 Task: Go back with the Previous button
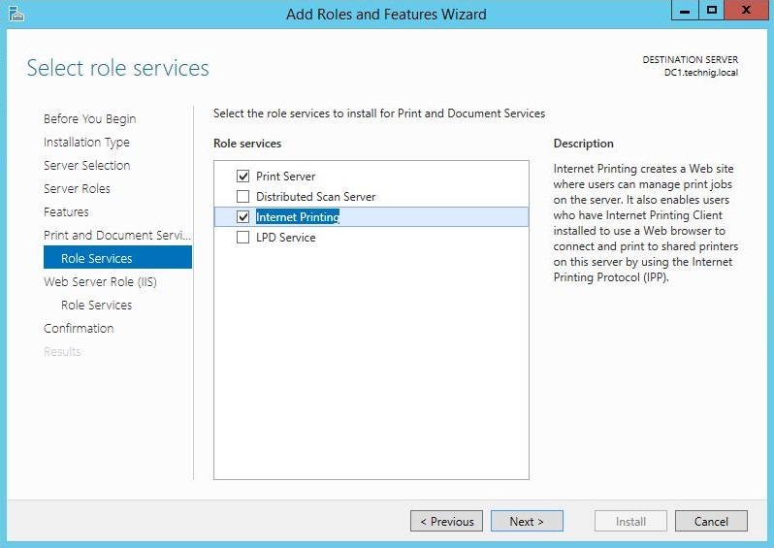coord(446,521)
